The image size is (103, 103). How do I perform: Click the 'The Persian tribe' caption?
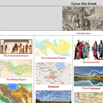[x=91, y=62]
